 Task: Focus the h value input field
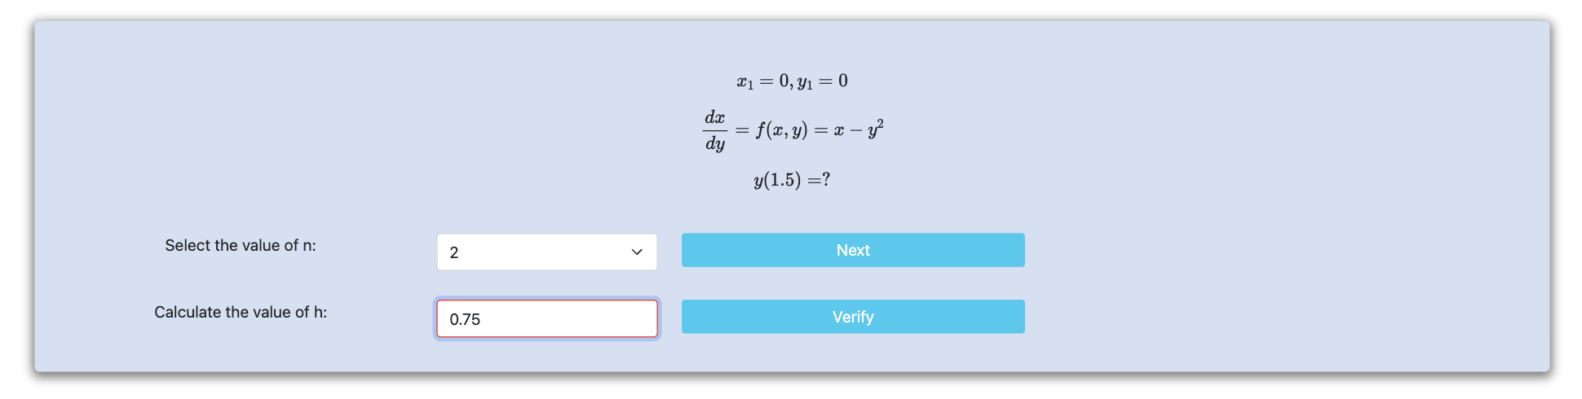[x=546, y=318]
